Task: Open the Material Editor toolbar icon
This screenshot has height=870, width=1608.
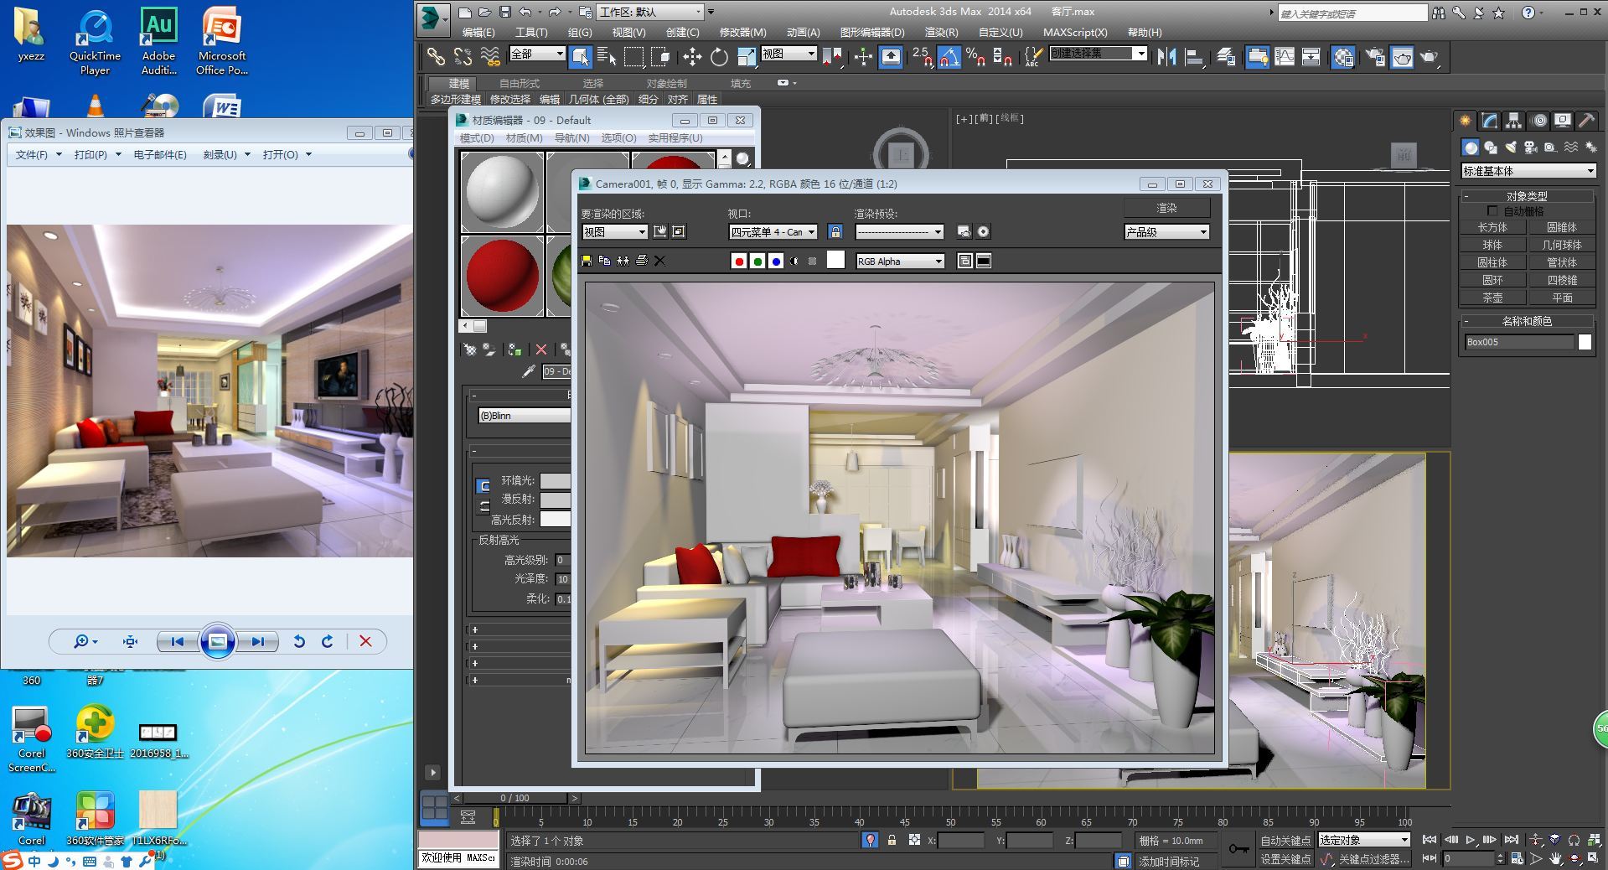Action: (1343, 57)
